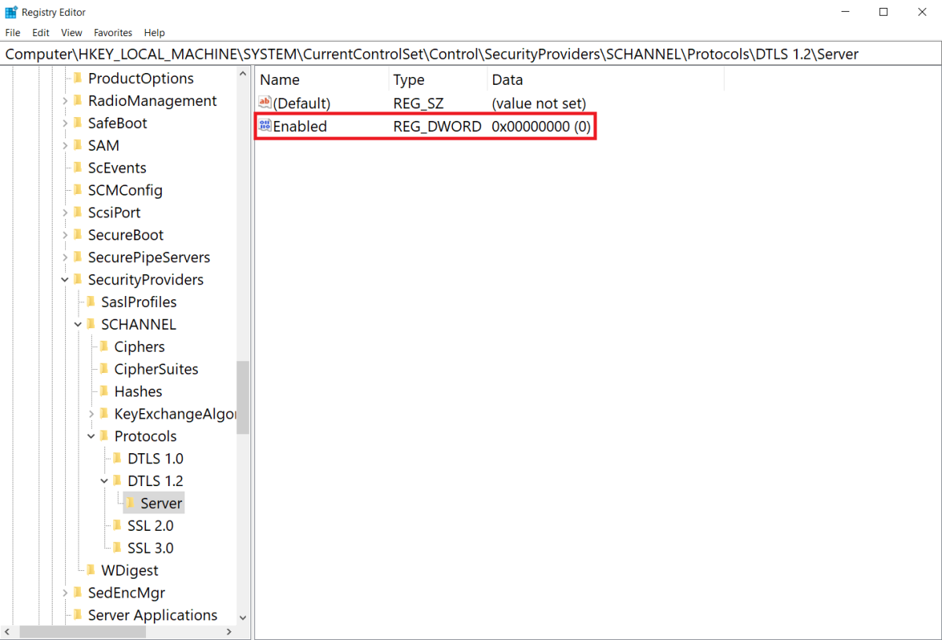
Task: Click the '0x00000000 (0)' data cell
Action: tap(541, 126)
